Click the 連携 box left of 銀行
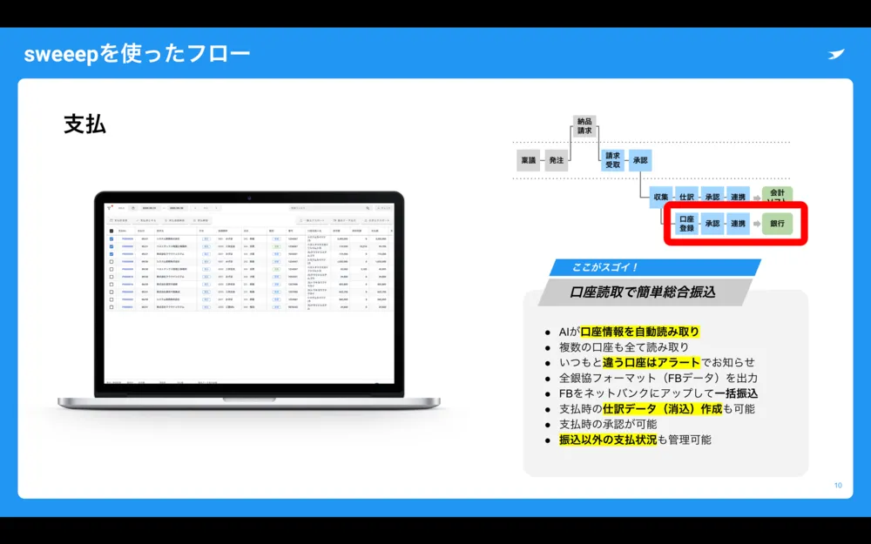This screenshot has width=871, height=544. point(738,224)
